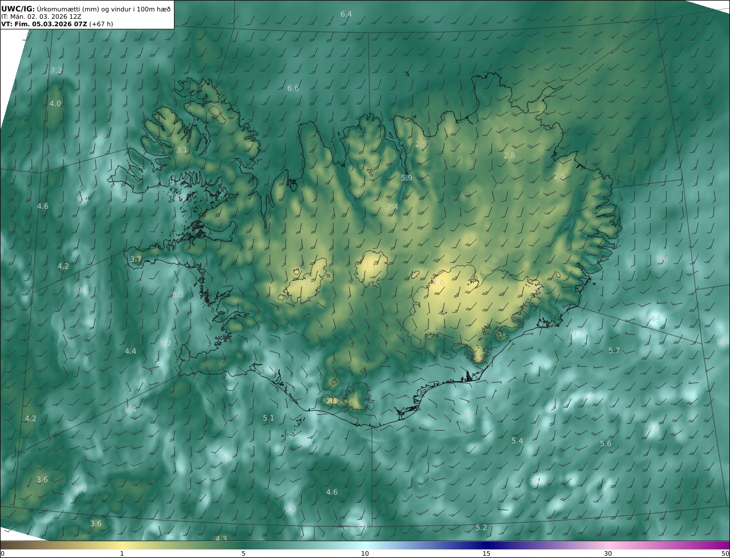Select the 'IT: Mán. 02. 03. 2026 12Z' line
The height and width of the screenshot is (558, 730).
pyautogui.click(x=41, y=17)
